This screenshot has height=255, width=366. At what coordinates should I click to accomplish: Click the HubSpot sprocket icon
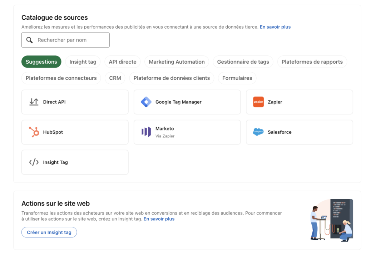click(34, 132)
